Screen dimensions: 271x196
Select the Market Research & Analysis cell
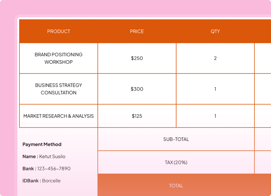tap(58, 116)
